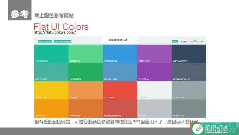Select the Pumpkin color swatch

pos(86,109)
